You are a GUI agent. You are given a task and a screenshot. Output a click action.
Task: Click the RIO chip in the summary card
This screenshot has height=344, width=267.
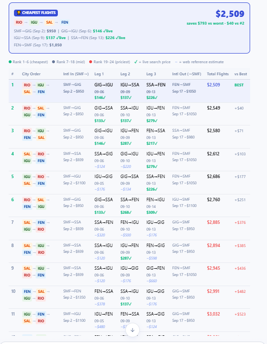click(19, 22)
